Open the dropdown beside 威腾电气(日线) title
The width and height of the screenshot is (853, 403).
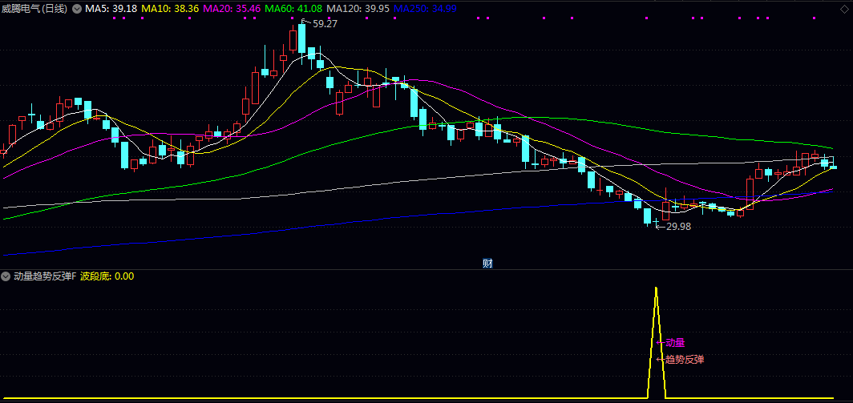[76, 9]
